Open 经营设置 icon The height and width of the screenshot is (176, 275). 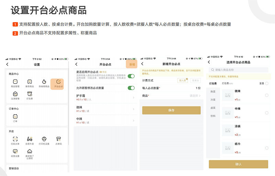point(15,151)
